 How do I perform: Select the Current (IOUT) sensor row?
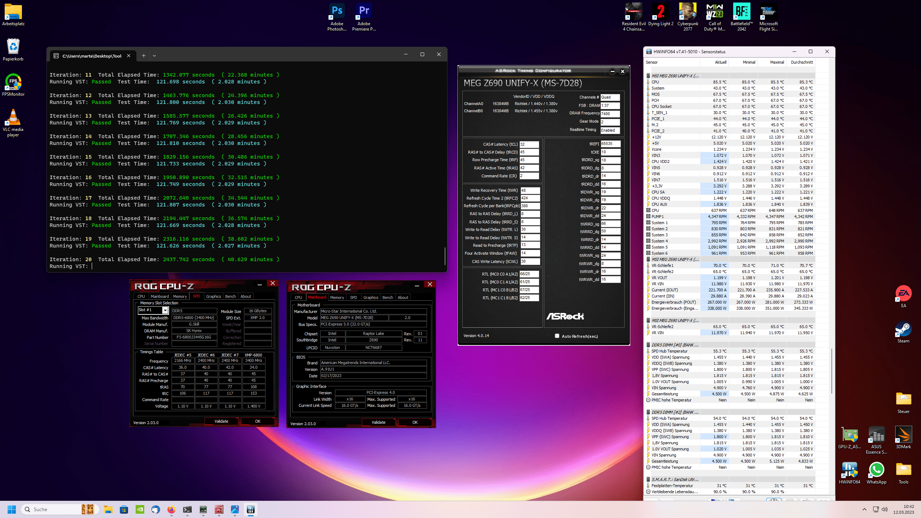point(730,290)
